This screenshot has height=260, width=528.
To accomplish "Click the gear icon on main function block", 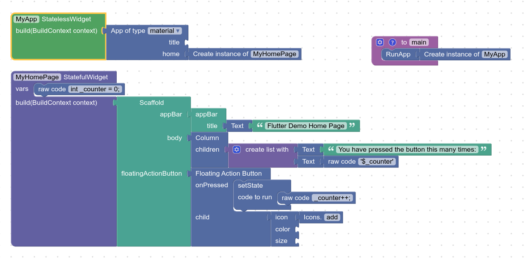I will pos(380,42).
